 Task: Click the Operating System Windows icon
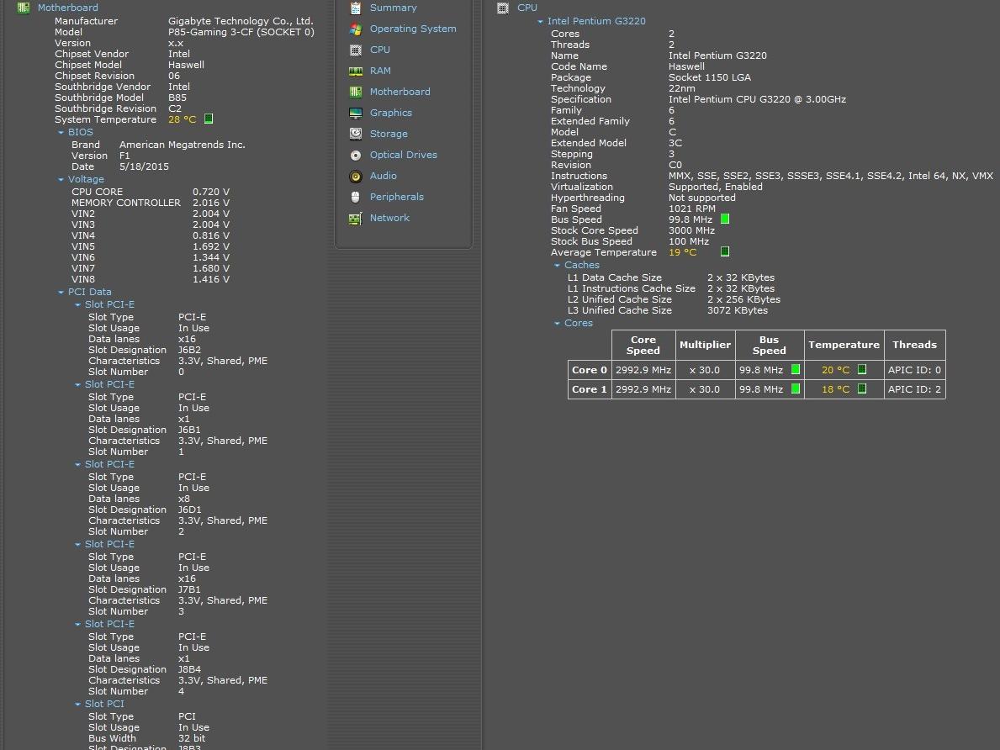tap(356, 29)
